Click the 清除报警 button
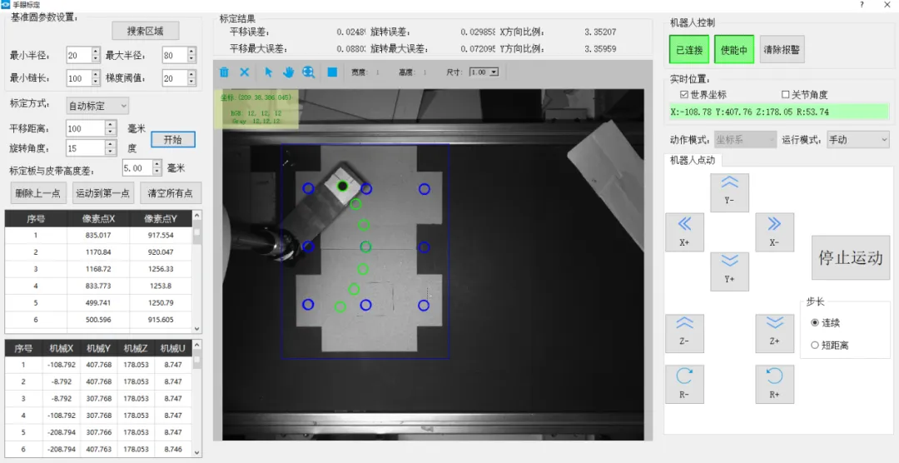The height and width of the screenshot is (463, 899). point(782,49)
